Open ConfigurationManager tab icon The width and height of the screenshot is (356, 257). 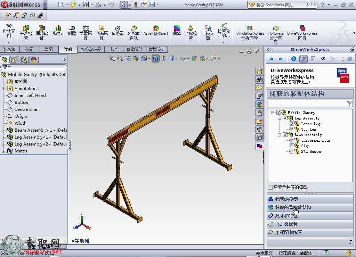[x=24, y=60]
